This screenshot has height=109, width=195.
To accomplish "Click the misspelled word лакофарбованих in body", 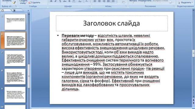I will click(98, 85).
